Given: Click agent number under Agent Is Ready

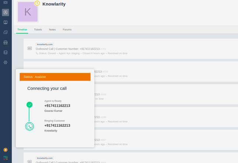Looking at the screenshot, I should [x=57, y=106].
